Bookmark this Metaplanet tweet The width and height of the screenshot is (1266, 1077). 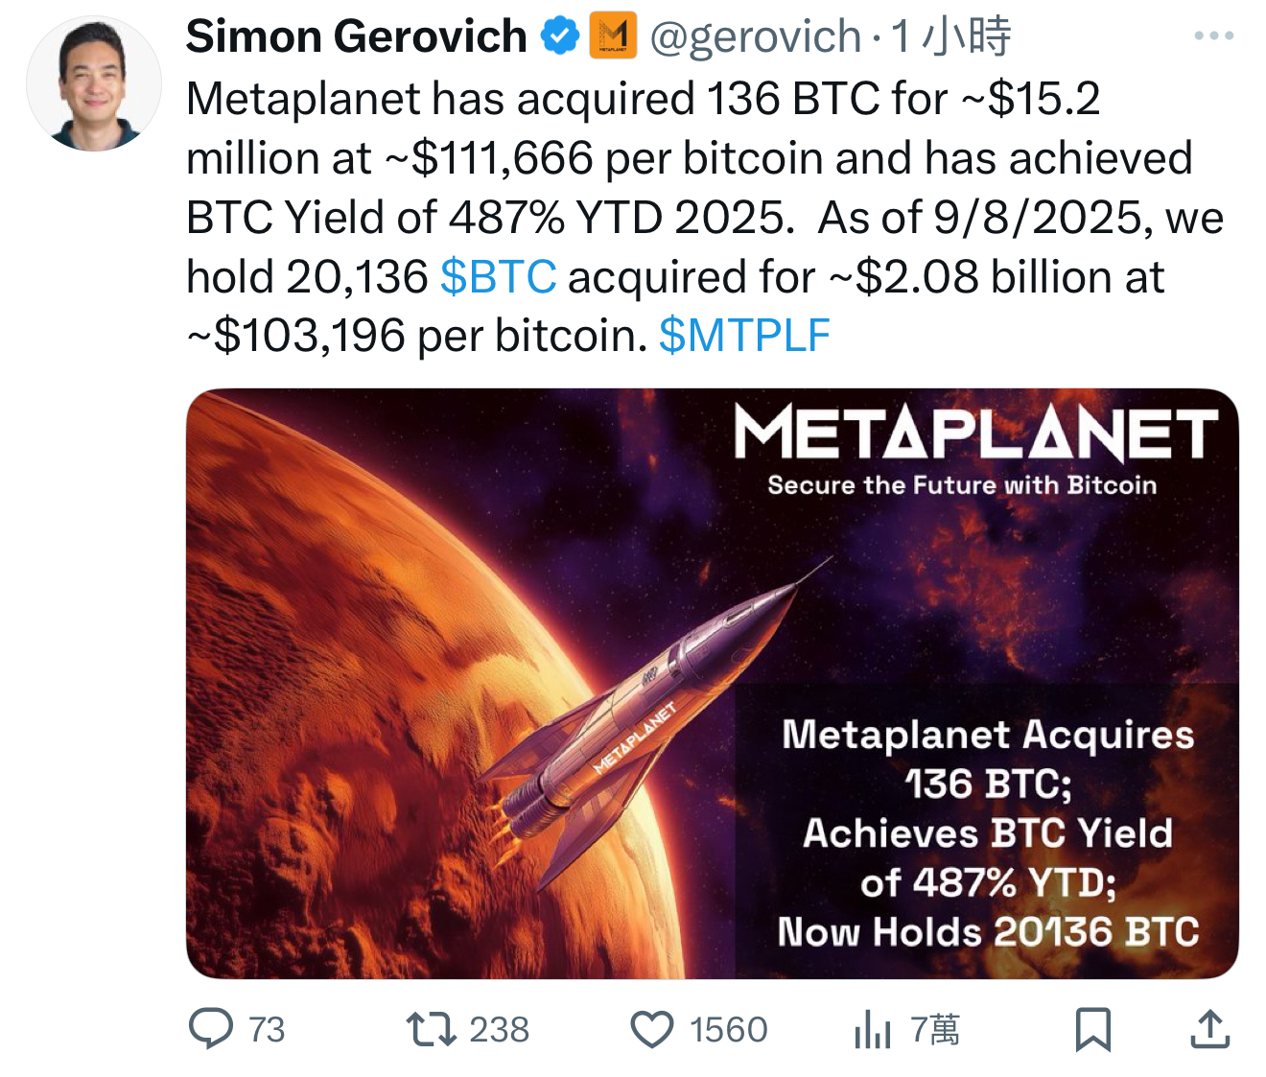[x=1093, y=1029]
